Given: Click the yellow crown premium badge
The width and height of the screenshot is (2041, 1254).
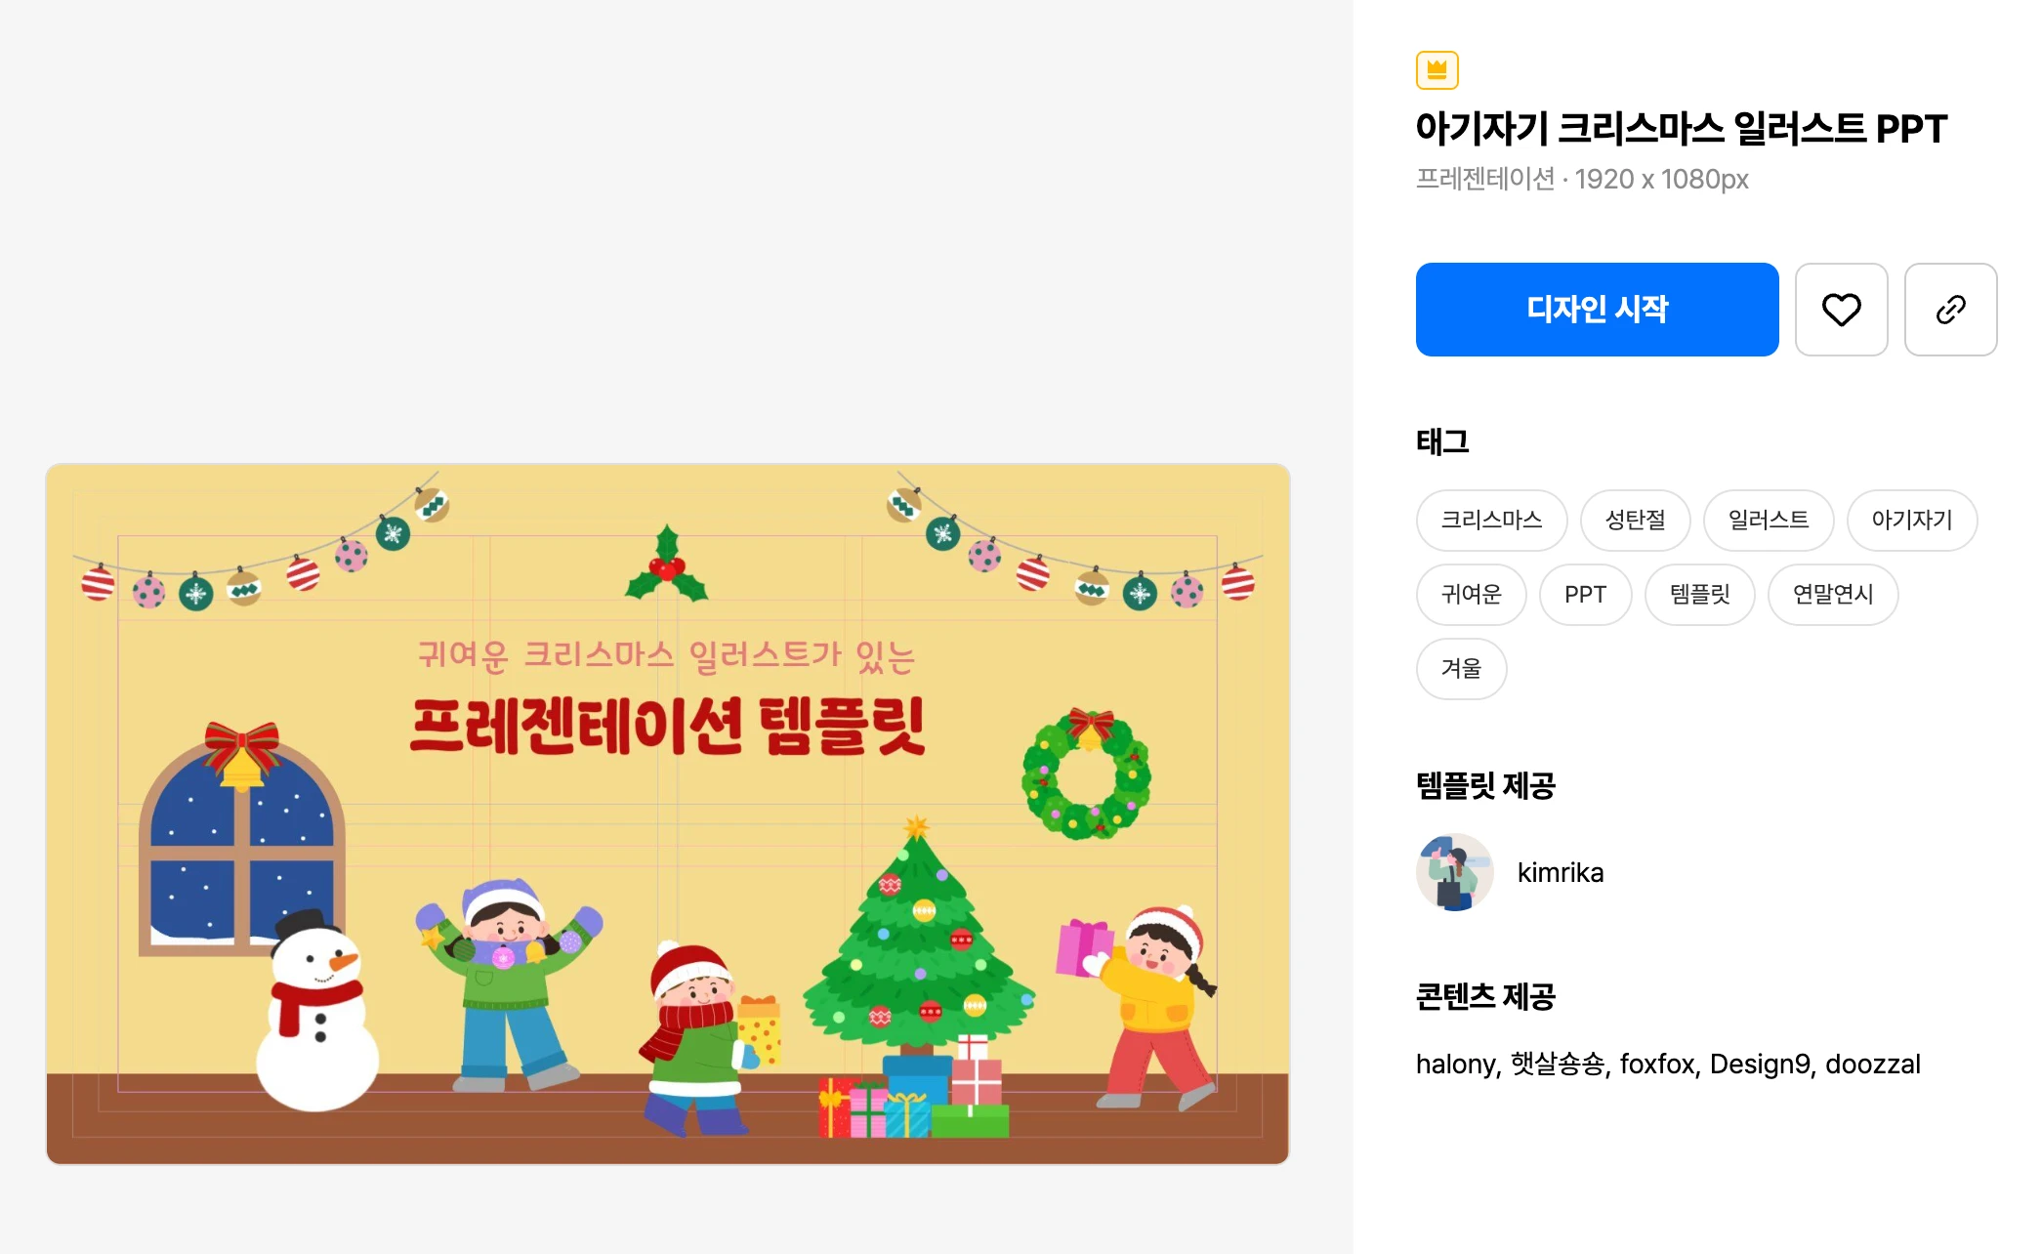Looking at the screenshot, I should 1437,70.
